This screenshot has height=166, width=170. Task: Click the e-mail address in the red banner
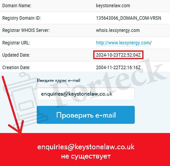[x=86, y=147]
